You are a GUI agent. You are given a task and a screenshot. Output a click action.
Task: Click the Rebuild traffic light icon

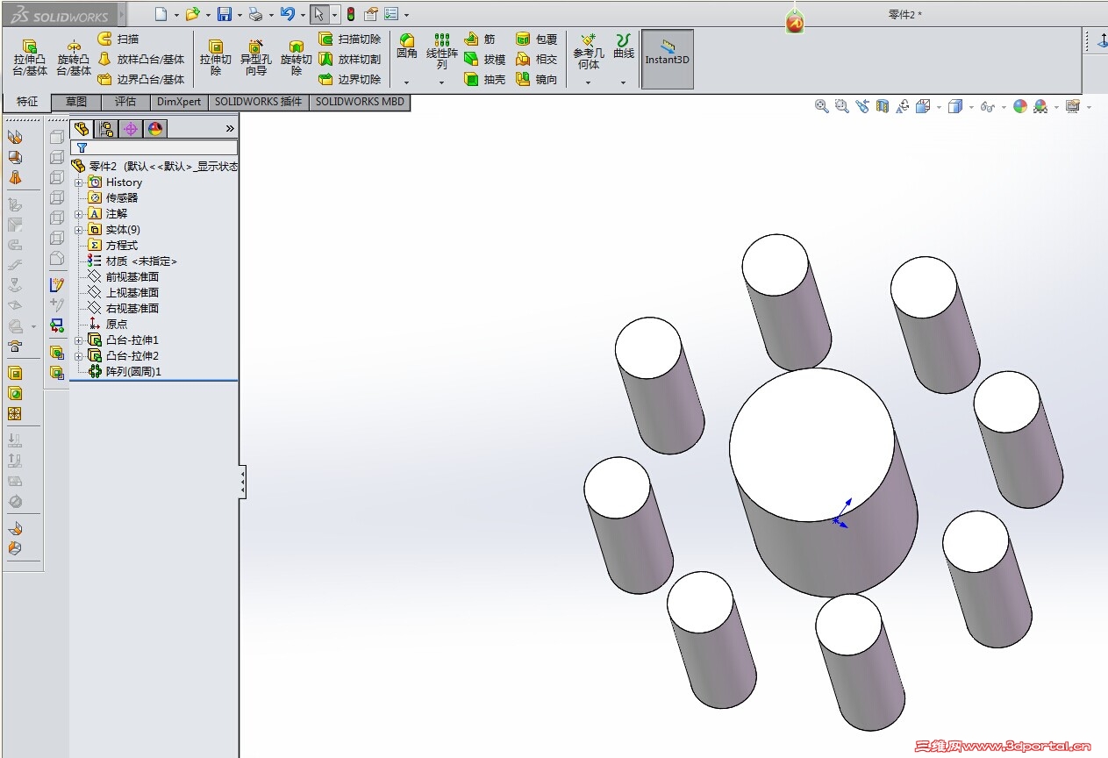(x=350, y=14)
